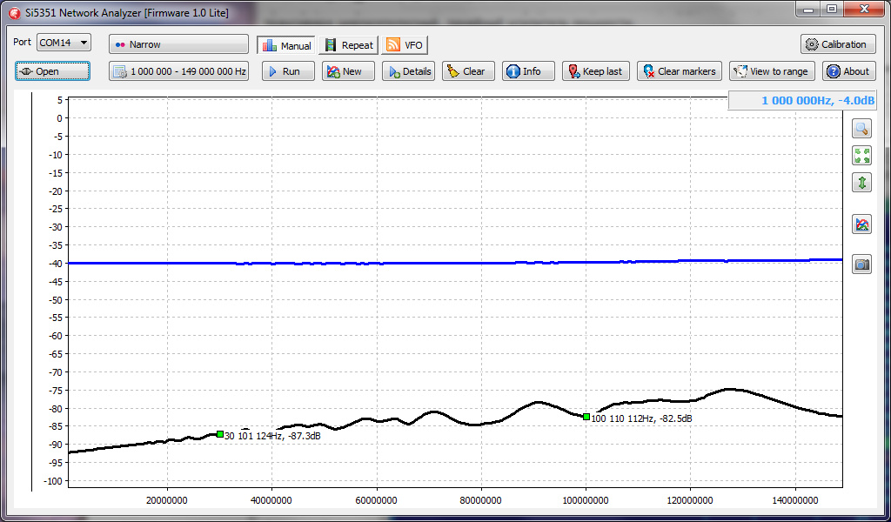This screenshot has height=522, width=891.
Task: Click the magnifier zoom icon beside the graph
Action: (861, 129)
